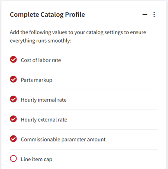This screenshot has width=168, height=169.
Task: Open Commissionable parameter amount setting
Action: [x=63, y=140]
